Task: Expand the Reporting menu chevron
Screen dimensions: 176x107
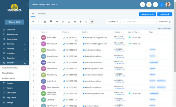Action: coord(25,49)
